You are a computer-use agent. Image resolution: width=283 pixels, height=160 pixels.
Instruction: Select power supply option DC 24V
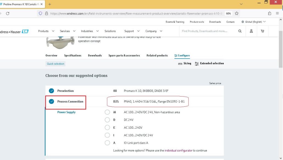(107, 120)
